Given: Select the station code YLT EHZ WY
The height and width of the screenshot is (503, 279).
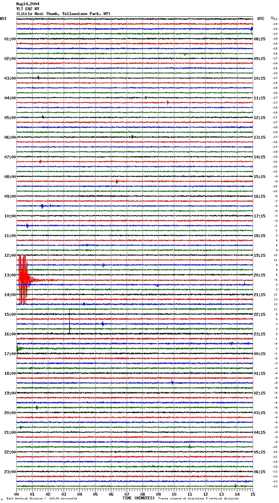Looking at the screenshot, I should pos(28,9).
